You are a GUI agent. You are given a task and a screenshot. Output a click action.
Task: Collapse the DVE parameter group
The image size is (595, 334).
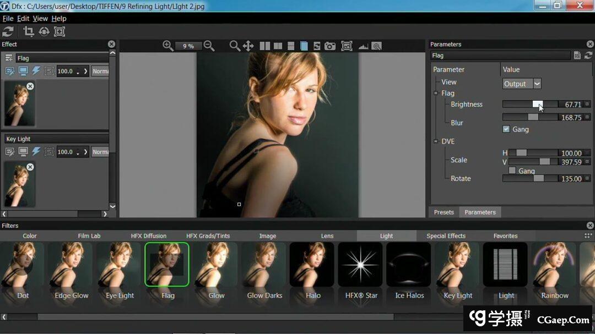point(436,141)
